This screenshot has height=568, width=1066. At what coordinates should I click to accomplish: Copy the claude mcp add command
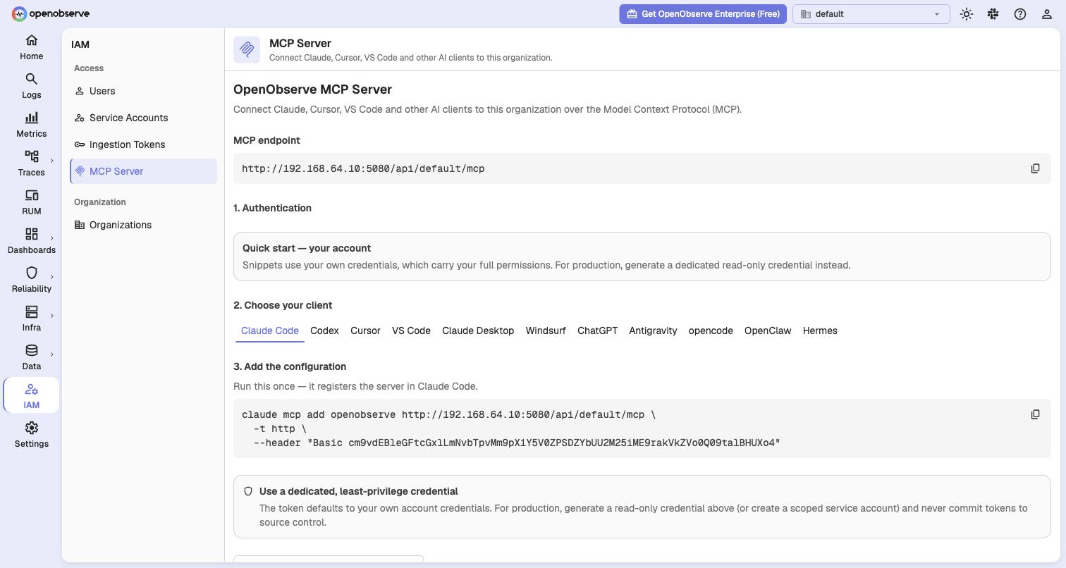[1035, 414]
